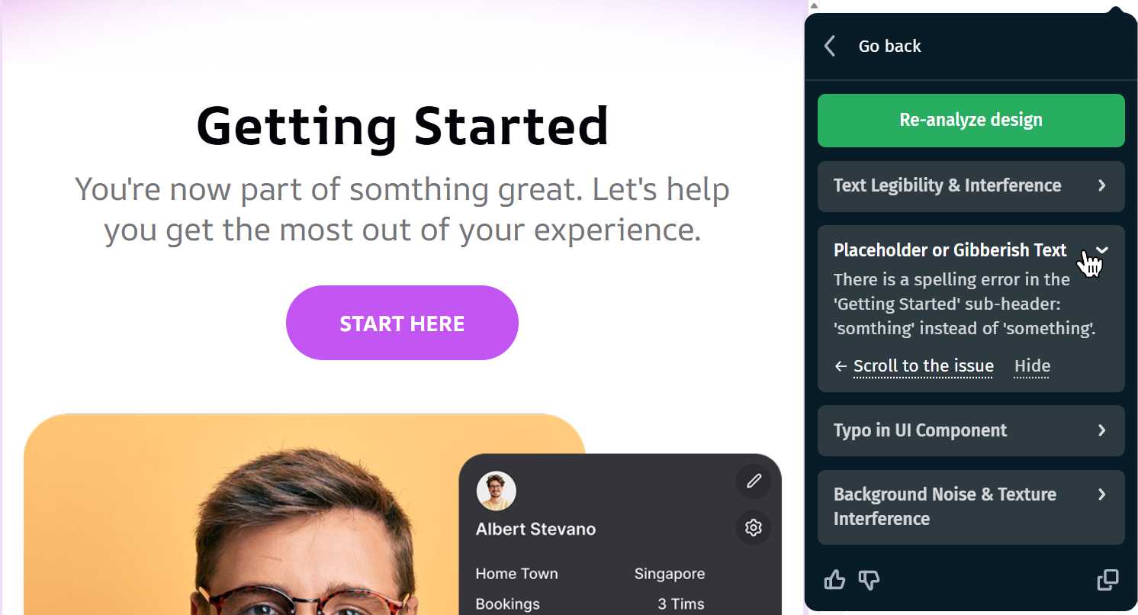Click the Singapore home town value

[670, 574]
